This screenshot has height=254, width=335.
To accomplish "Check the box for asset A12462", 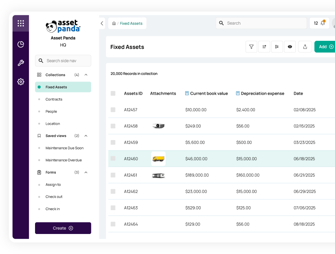I will tap(113, 191).
